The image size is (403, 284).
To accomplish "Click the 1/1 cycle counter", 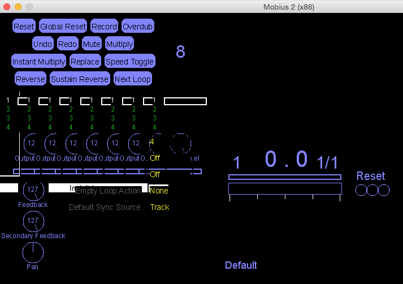I will click(x=327, y=162).
